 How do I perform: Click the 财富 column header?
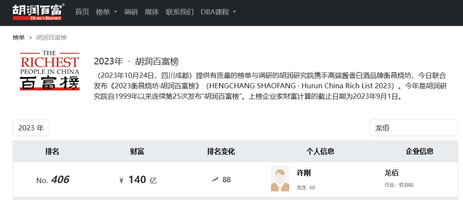pyautogui.click(x=137, y=152)
